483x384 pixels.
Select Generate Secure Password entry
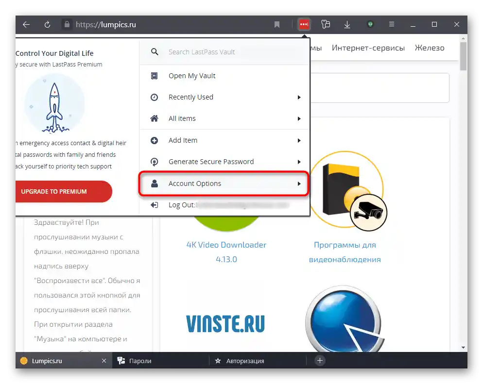tap(224, 162)
